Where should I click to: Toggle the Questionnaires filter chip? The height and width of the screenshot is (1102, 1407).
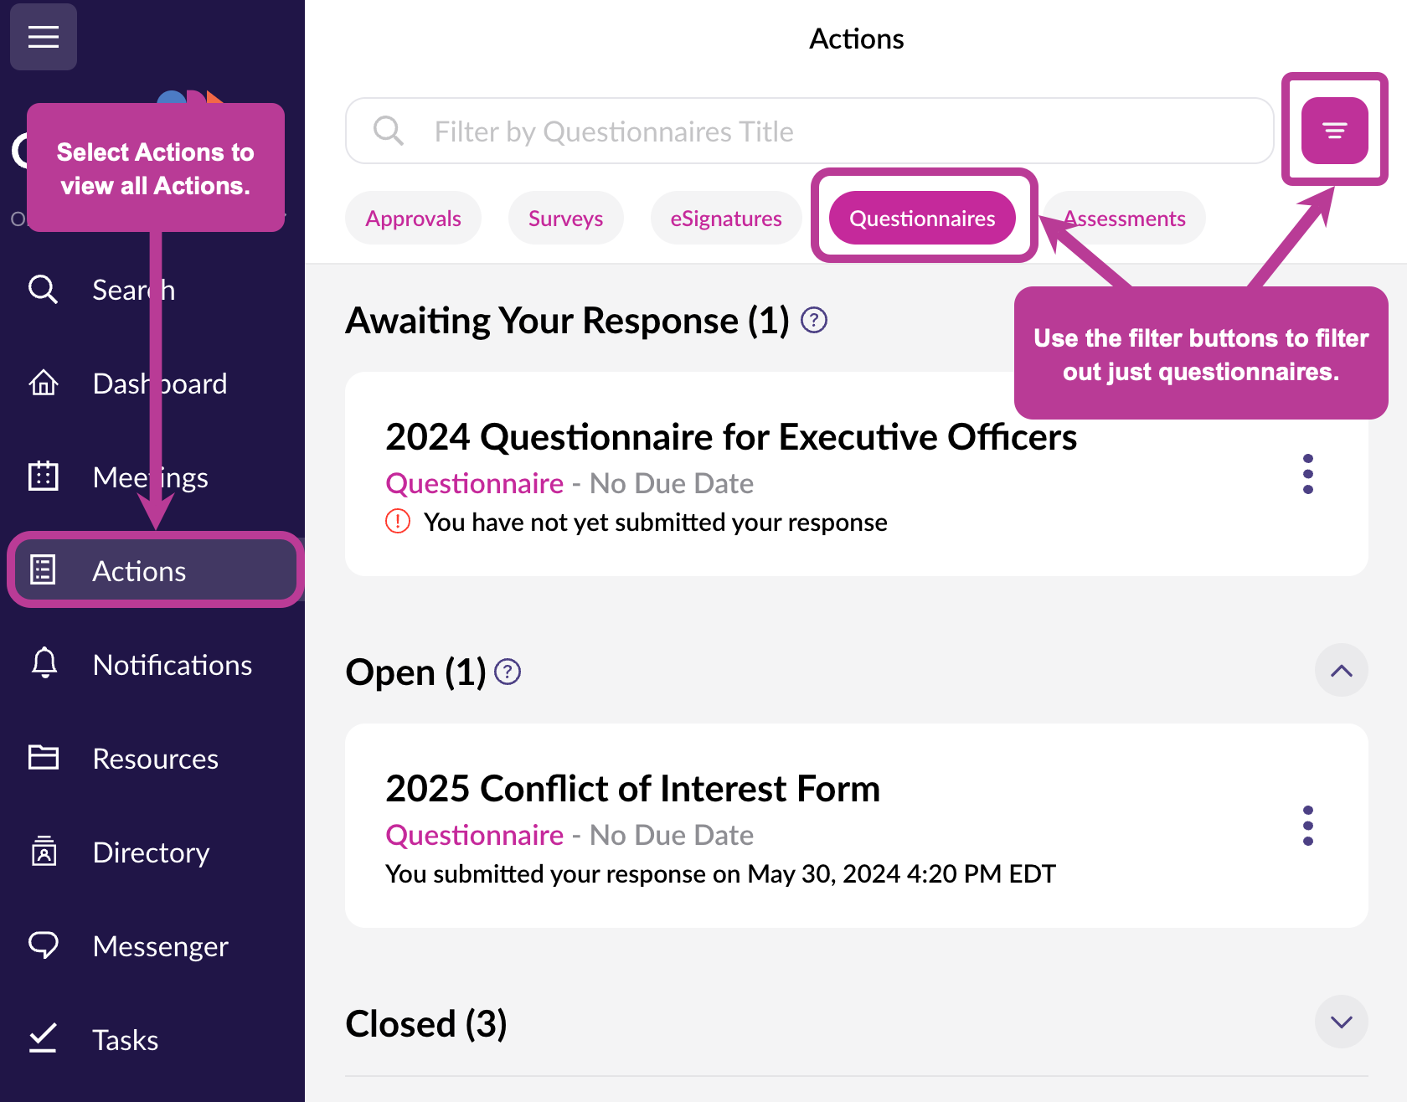pyautogui.click(x=922, y=219)
